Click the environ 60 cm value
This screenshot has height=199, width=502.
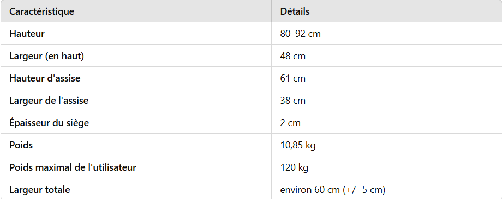310,190
